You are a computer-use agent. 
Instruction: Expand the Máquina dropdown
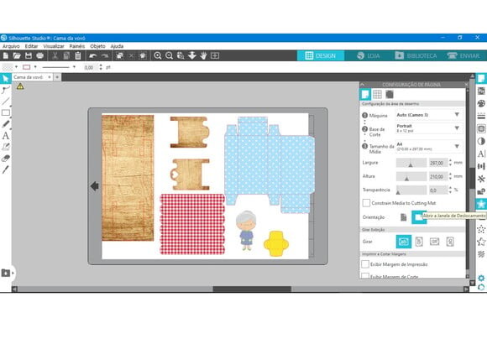pyautogui.click(x=429, y=115)
